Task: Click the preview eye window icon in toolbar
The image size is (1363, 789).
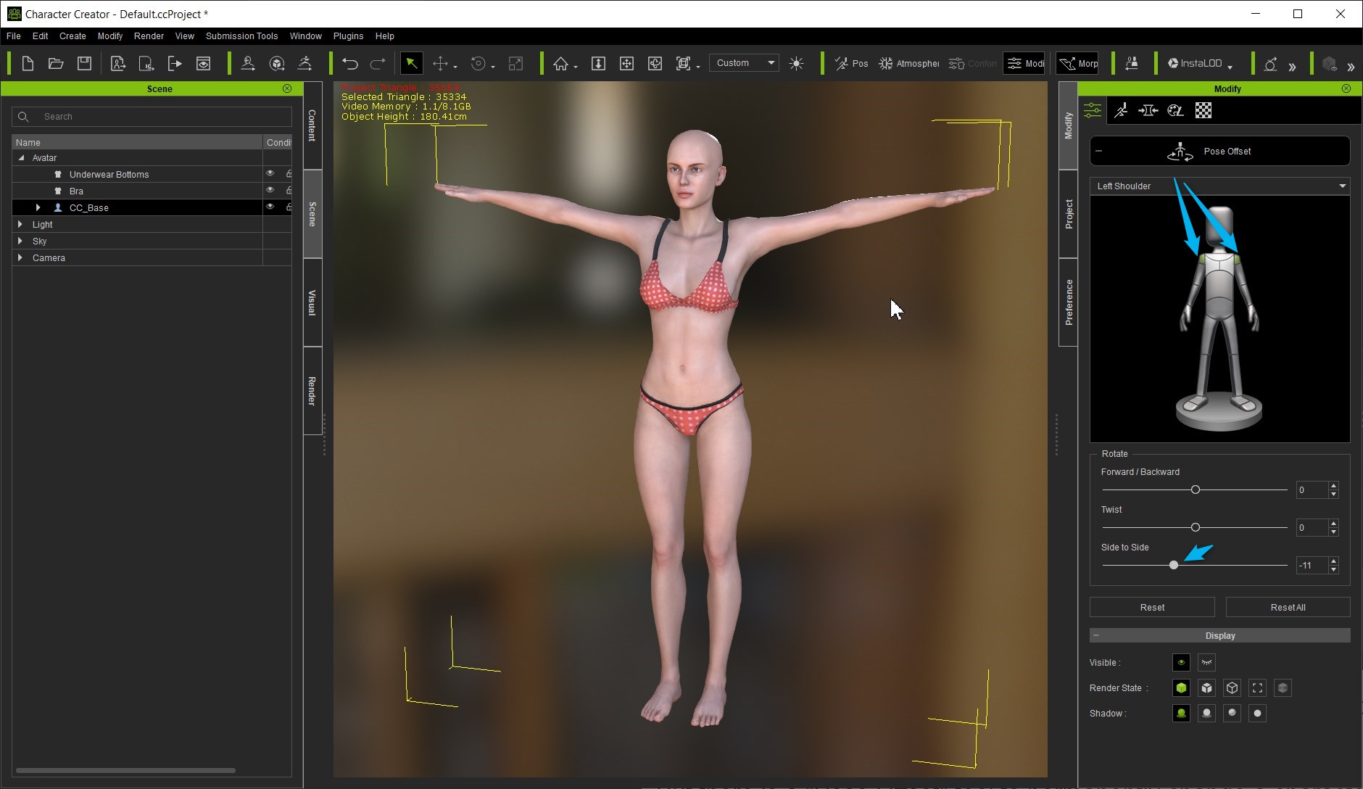Action: coord(203,64)
